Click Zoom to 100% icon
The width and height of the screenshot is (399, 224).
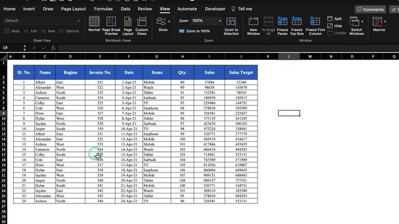[181, 31]
